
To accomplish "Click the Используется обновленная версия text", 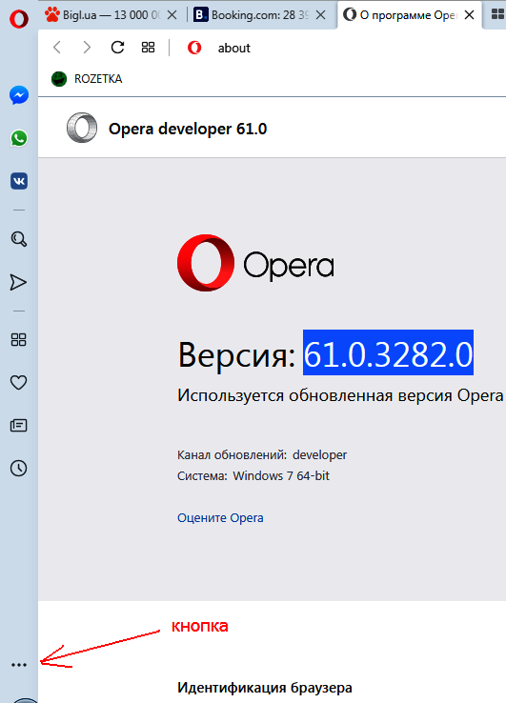I will pos(340,396).
